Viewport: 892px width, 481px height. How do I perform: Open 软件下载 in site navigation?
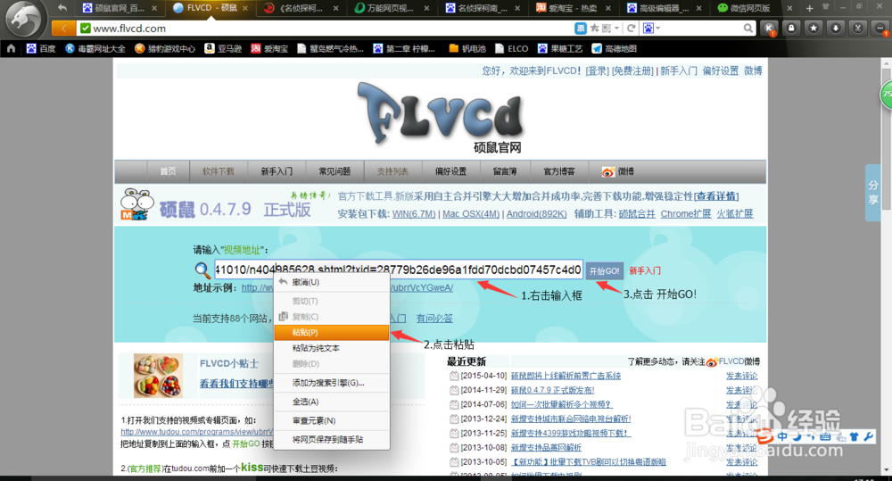pos(219,171)
